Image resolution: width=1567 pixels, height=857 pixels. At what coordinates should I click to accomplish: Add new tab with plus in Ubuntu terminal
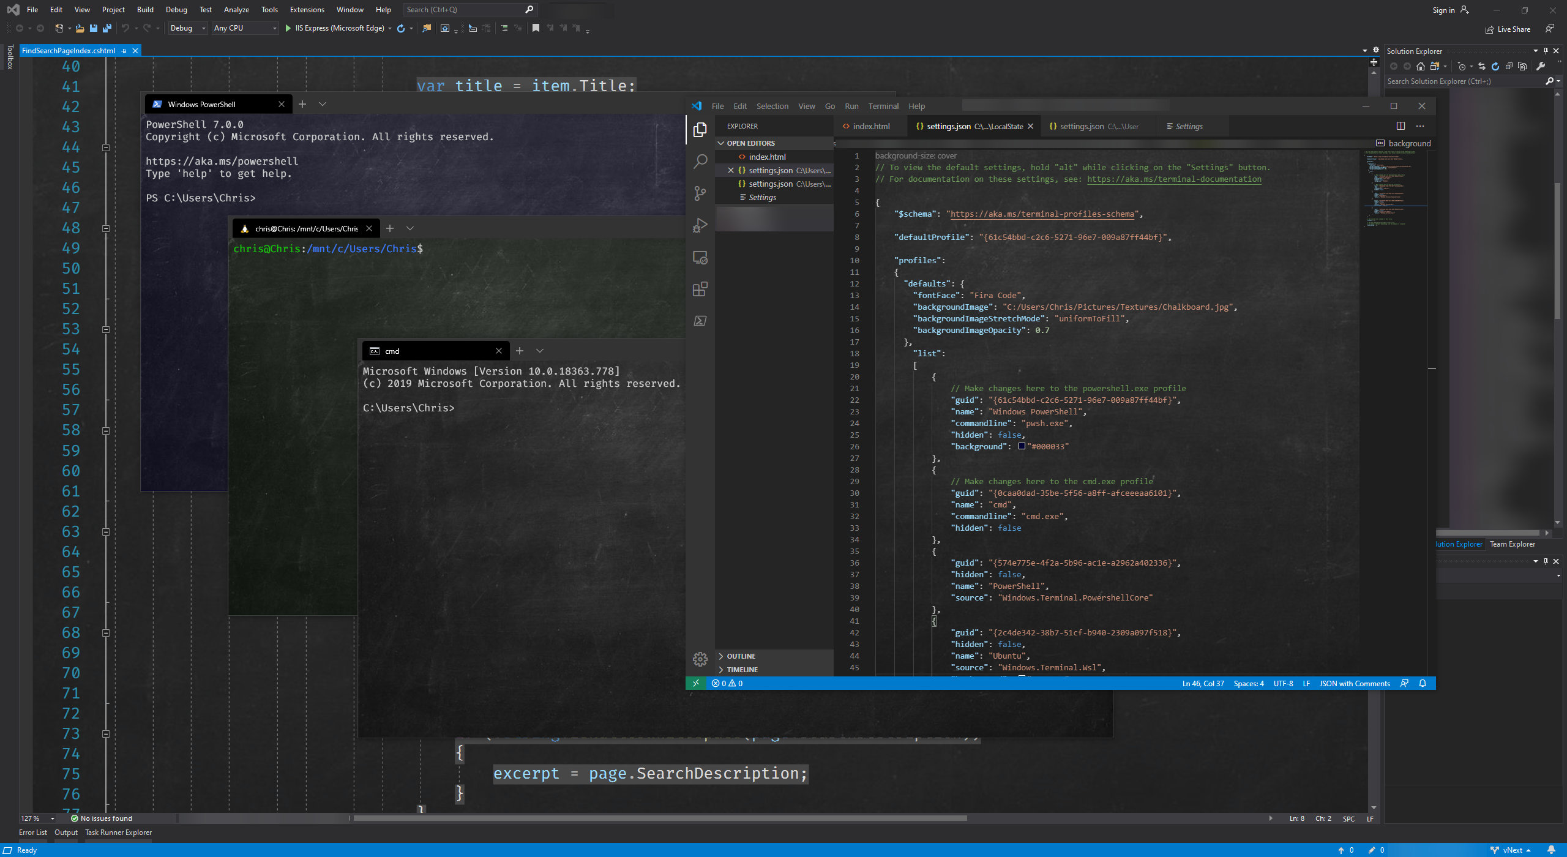pos(390,228)
